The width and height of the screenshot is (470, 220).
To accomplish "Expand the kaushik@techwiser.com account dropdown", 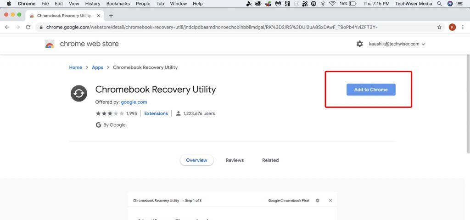I will [397, 44].
